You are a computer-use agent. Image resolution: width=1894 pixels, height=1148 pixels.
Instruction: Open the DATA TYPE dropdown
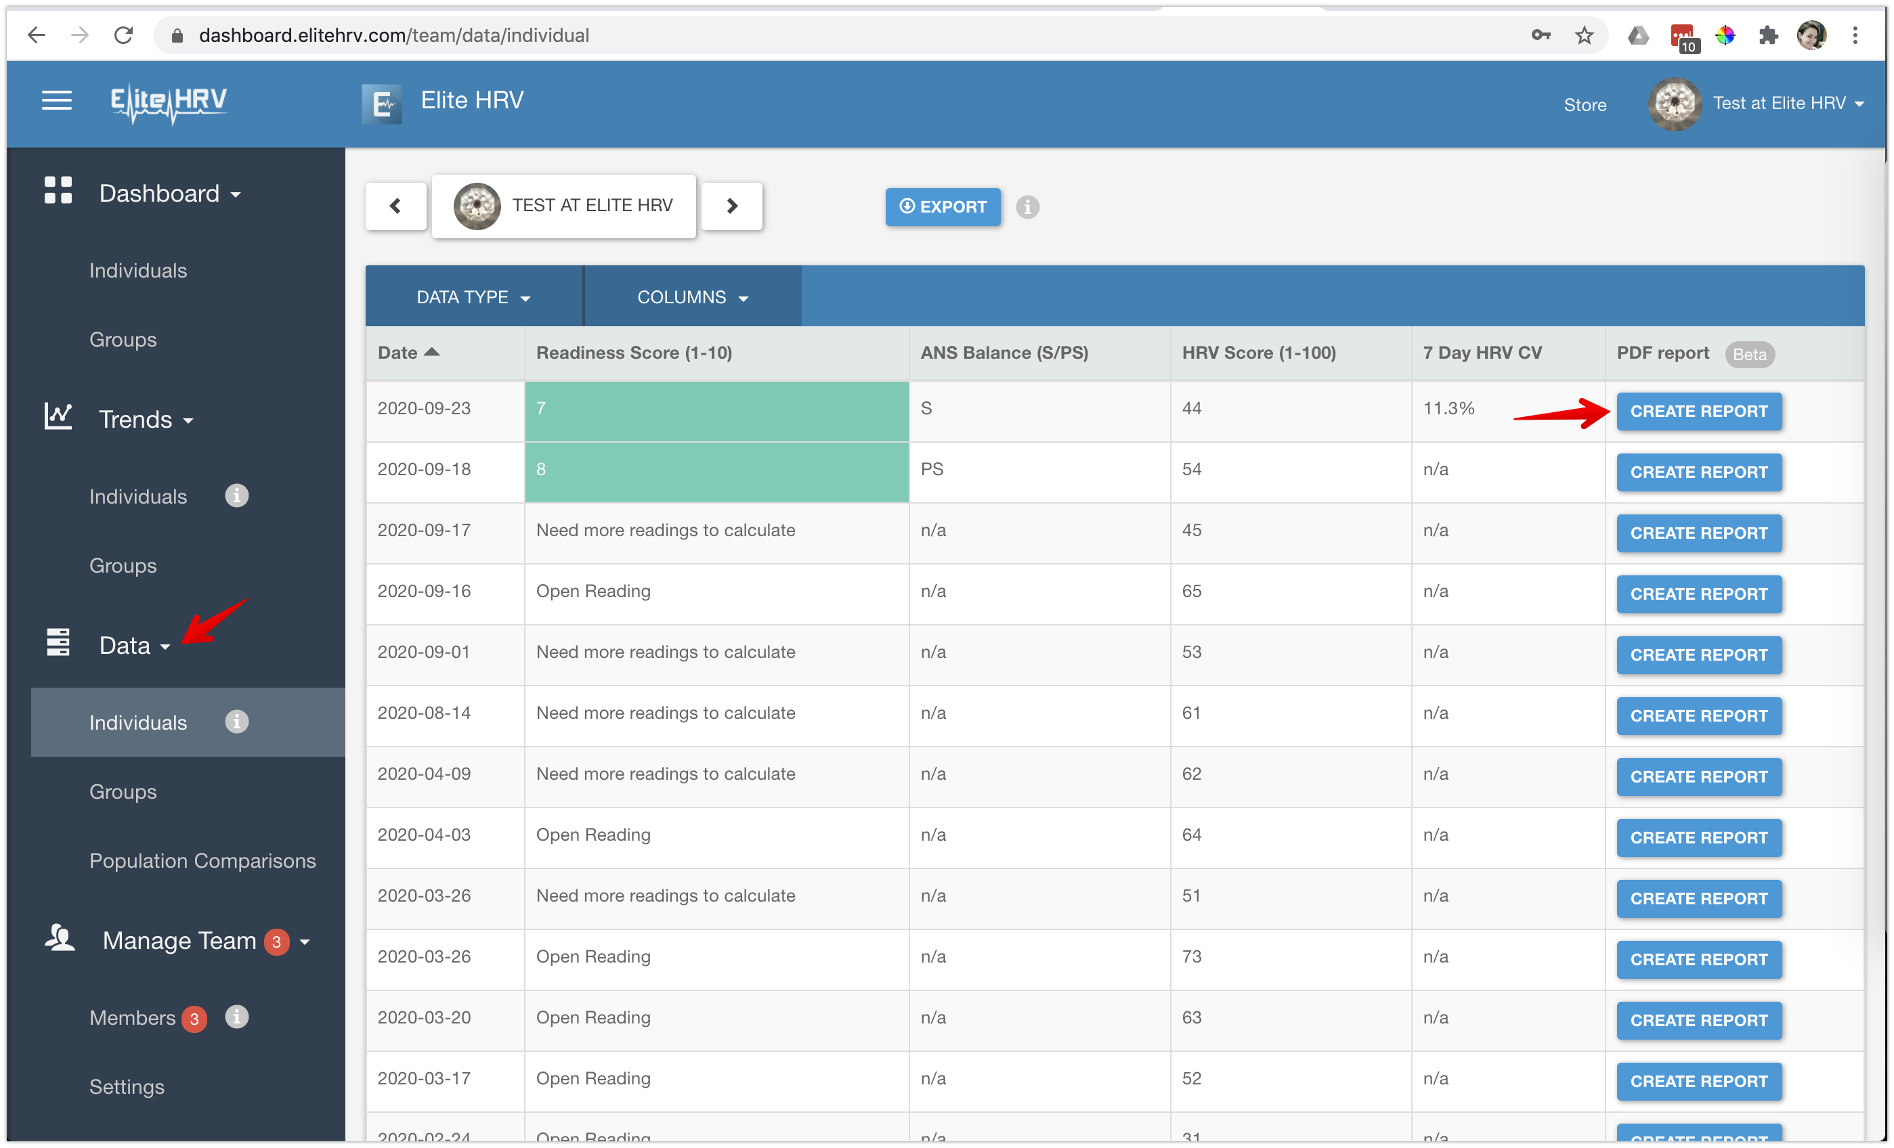click(472, 296)
